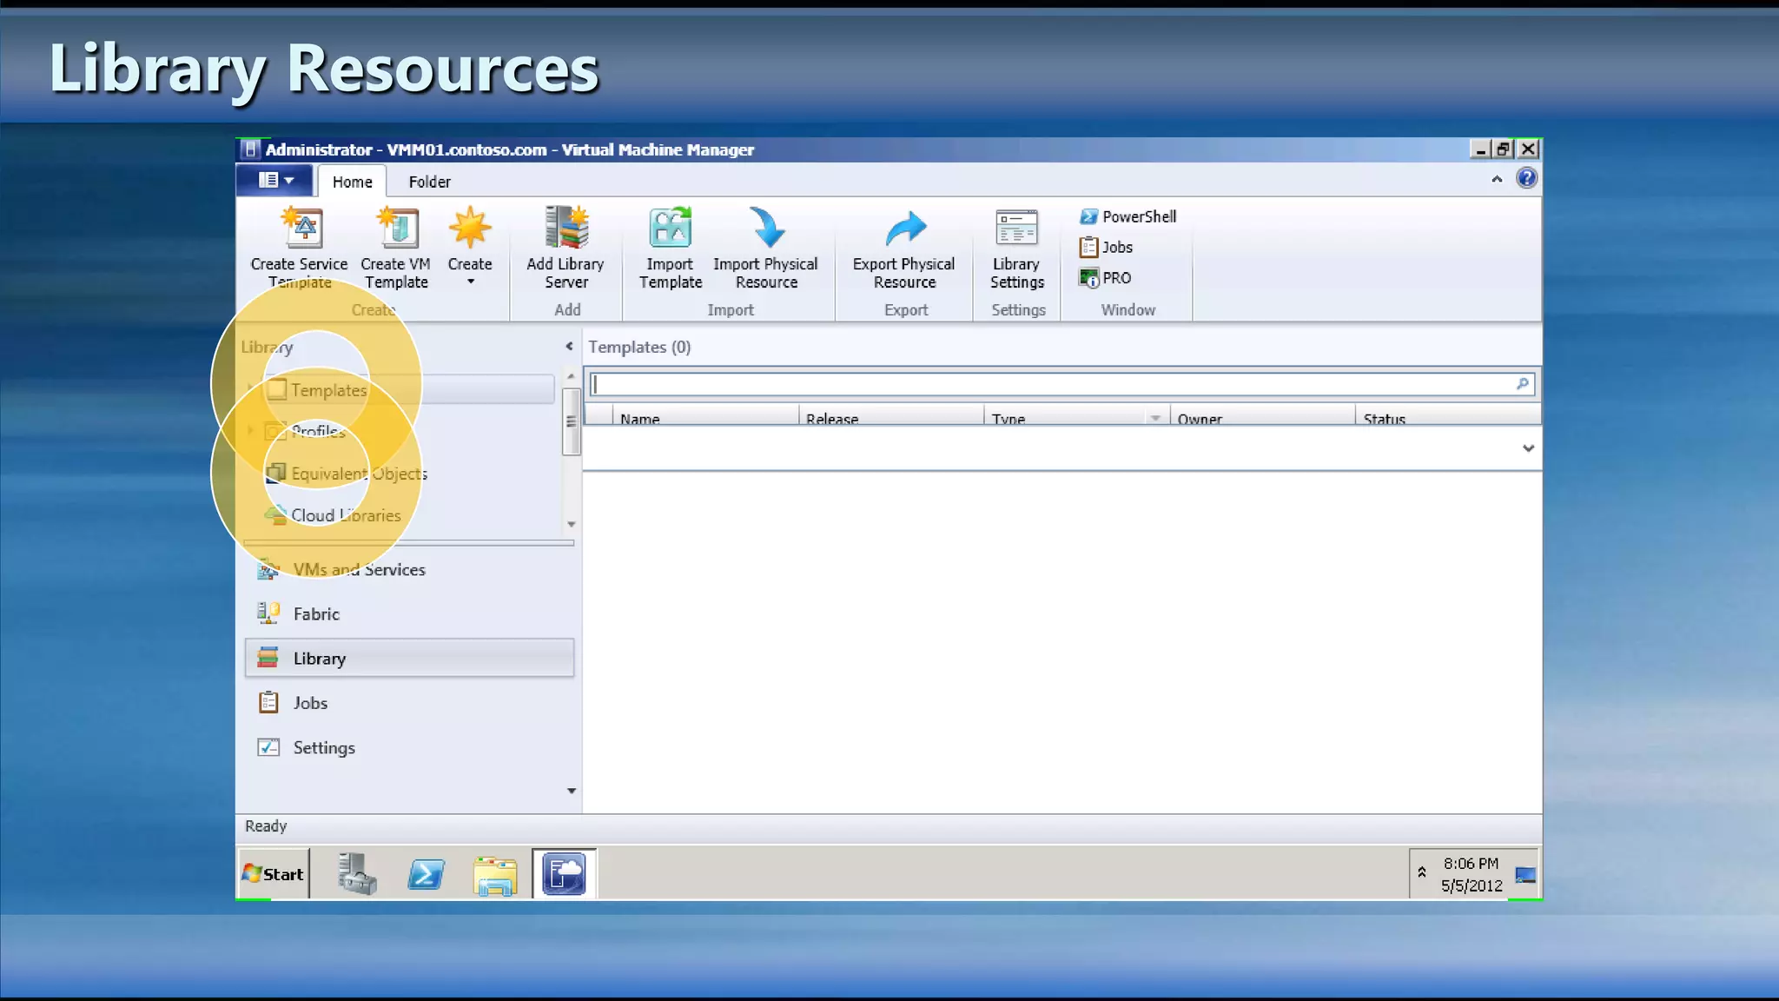Open Windows Explorer from the taskbar
This screenshot has width=1779, height=1001.
[x=495, y=875]
